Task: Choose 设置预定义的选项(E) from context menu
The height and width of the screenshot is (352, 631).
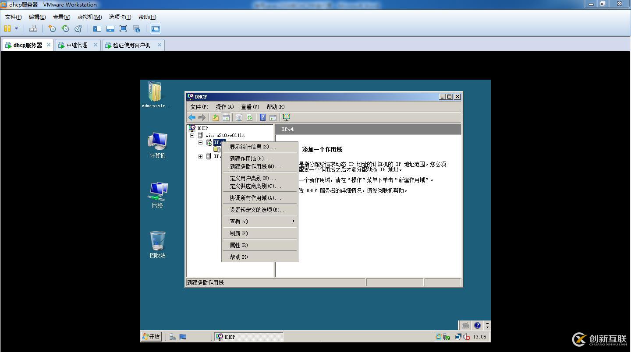Action: pos(260,210)
